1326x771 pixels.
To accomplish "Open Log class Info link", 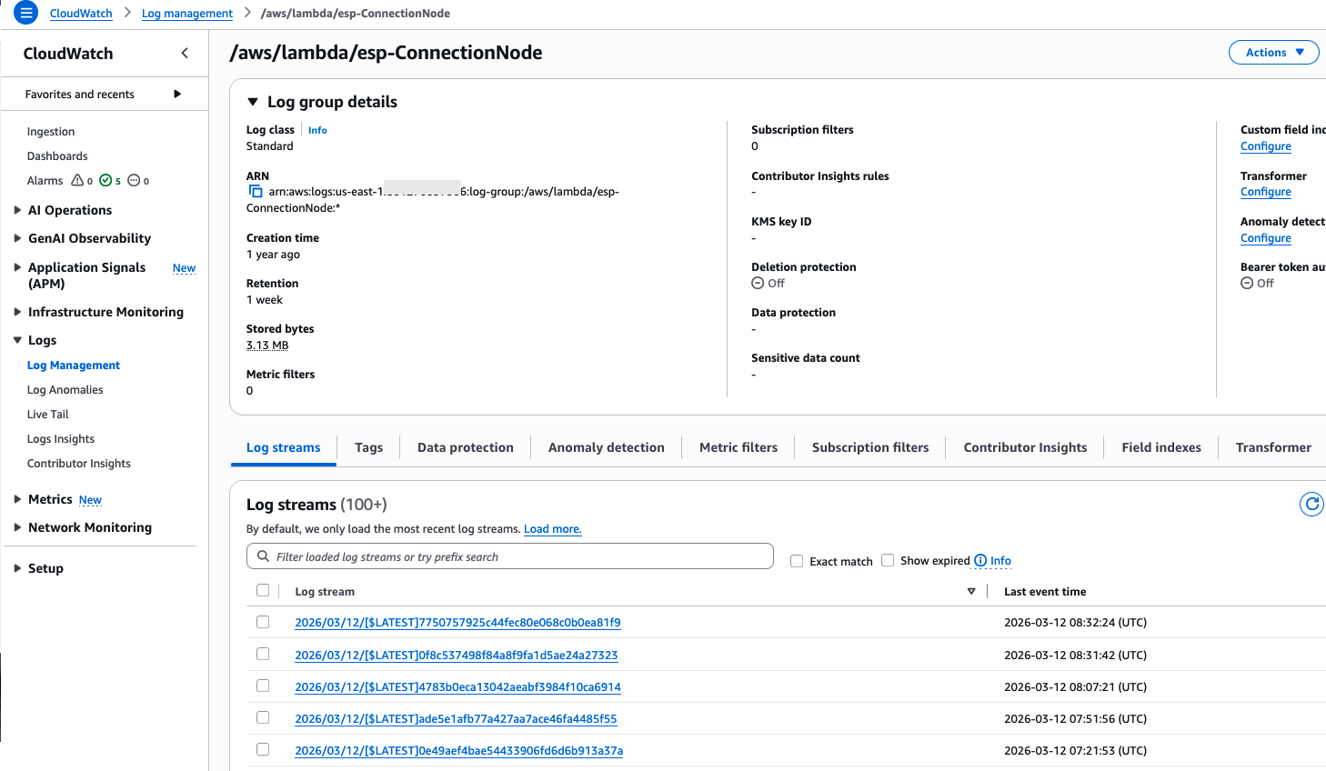I will point(317,130).
